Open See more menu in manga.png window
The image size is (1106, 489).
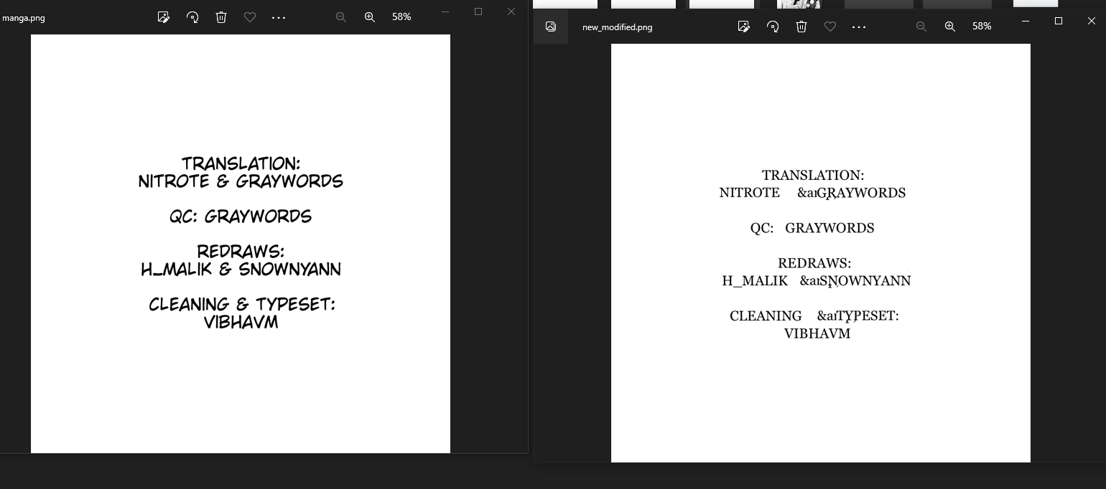click(x=279, y=17)
